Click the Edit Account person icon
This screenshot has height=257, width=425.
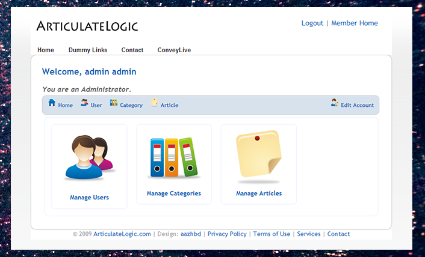(335, 103)
